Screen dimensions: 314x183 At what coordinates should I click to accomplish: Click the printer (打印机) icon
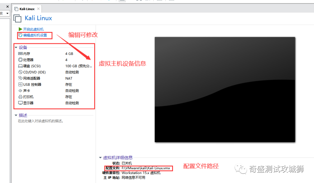pos(20,97)
